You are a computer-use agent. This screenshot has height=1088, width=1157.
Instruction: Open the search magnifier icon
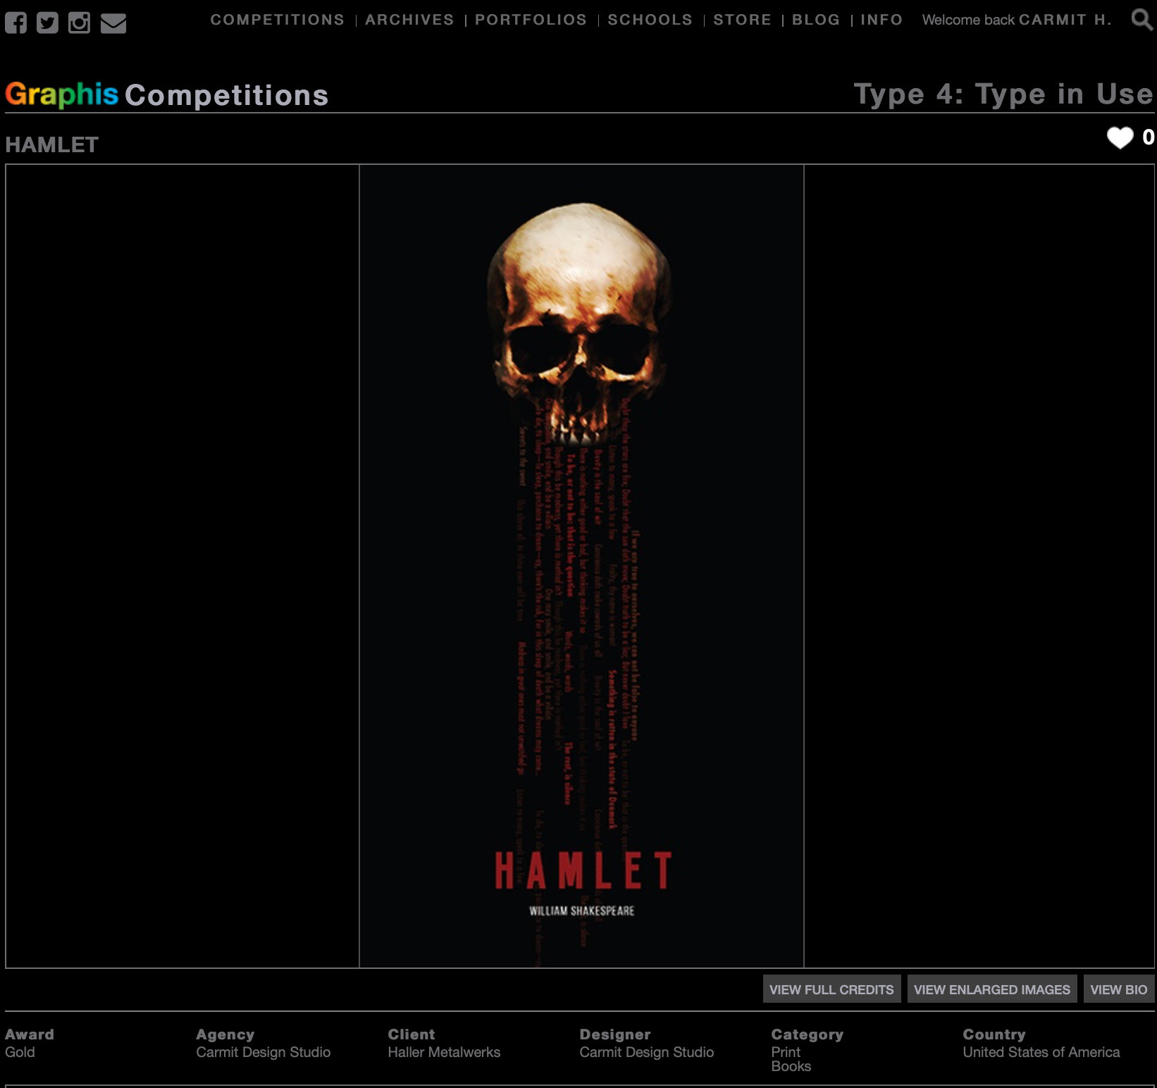point(1141,19)
